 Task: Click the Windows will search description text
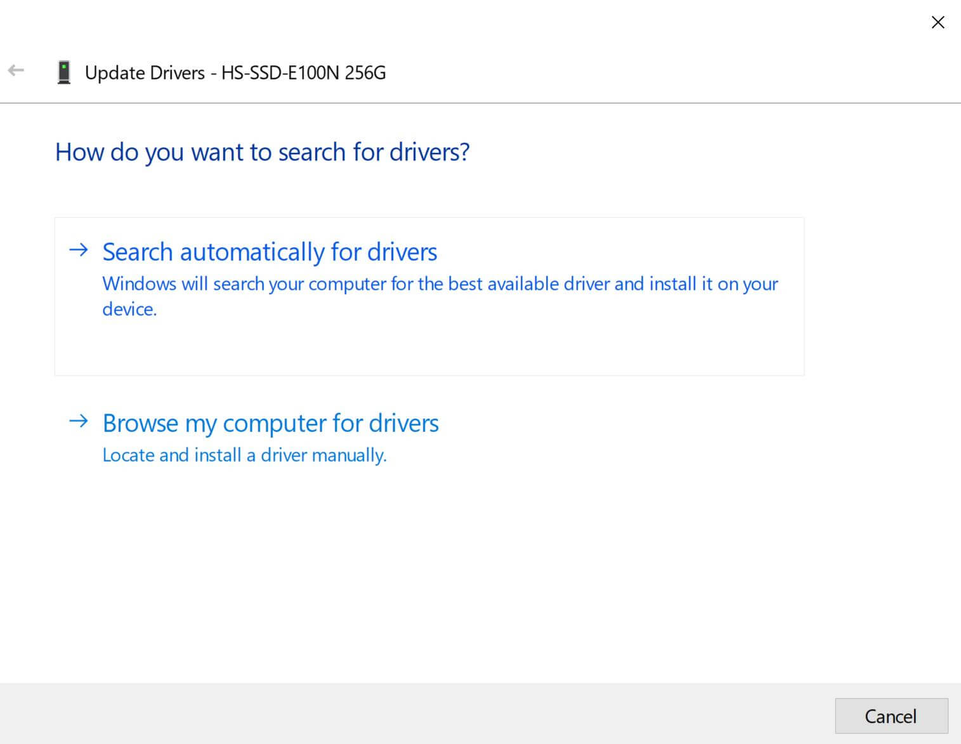coord(440,296)
